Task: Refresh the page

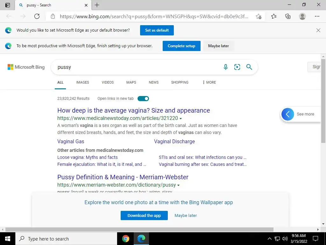Action: coord(37,16)
